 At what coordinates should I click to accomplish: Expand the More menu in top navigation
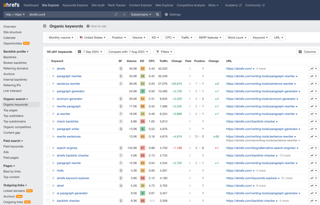(213, 5)
